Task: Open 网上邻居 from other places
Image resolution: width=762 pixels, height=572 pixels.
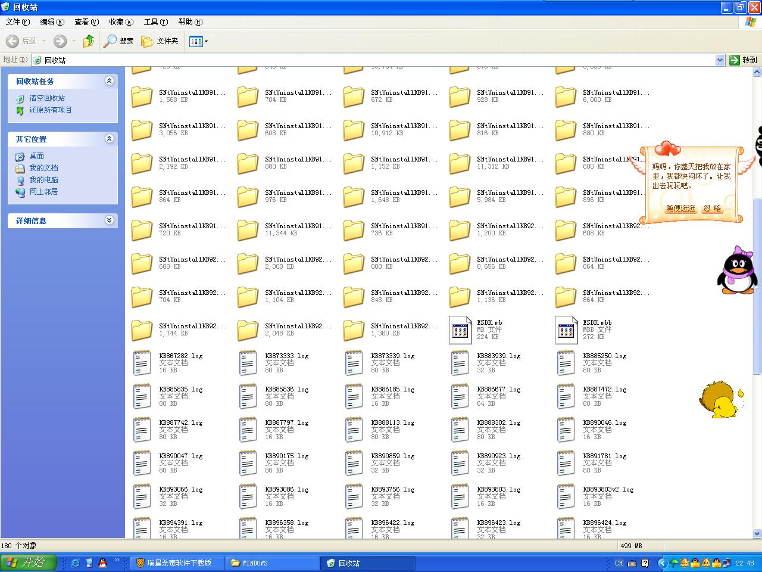Action: 43,192
